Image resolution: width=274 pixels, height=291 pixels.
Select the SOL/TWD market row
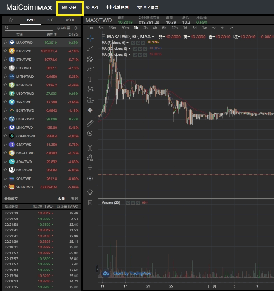coord(42,179)
